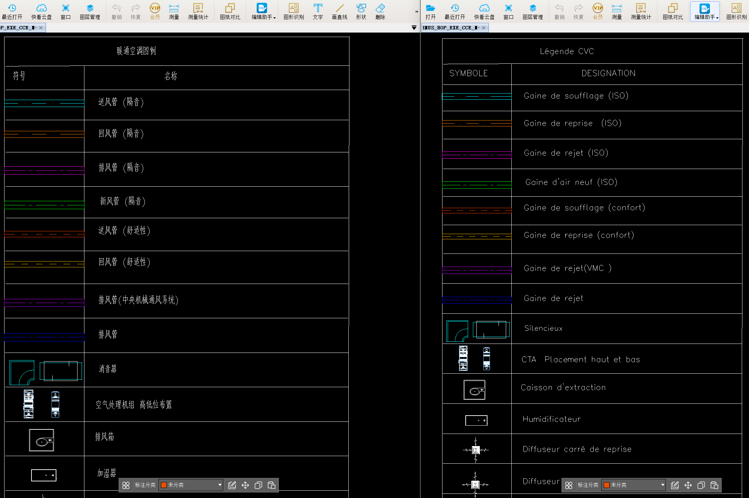
Task: Close the left window drawing tab
Action: pos(41,28)
